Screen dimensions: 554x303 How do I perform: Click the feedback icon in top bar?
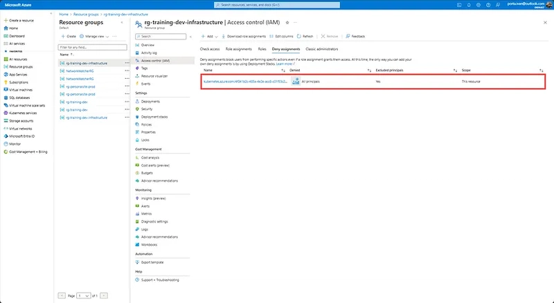(x=498, y=5)
